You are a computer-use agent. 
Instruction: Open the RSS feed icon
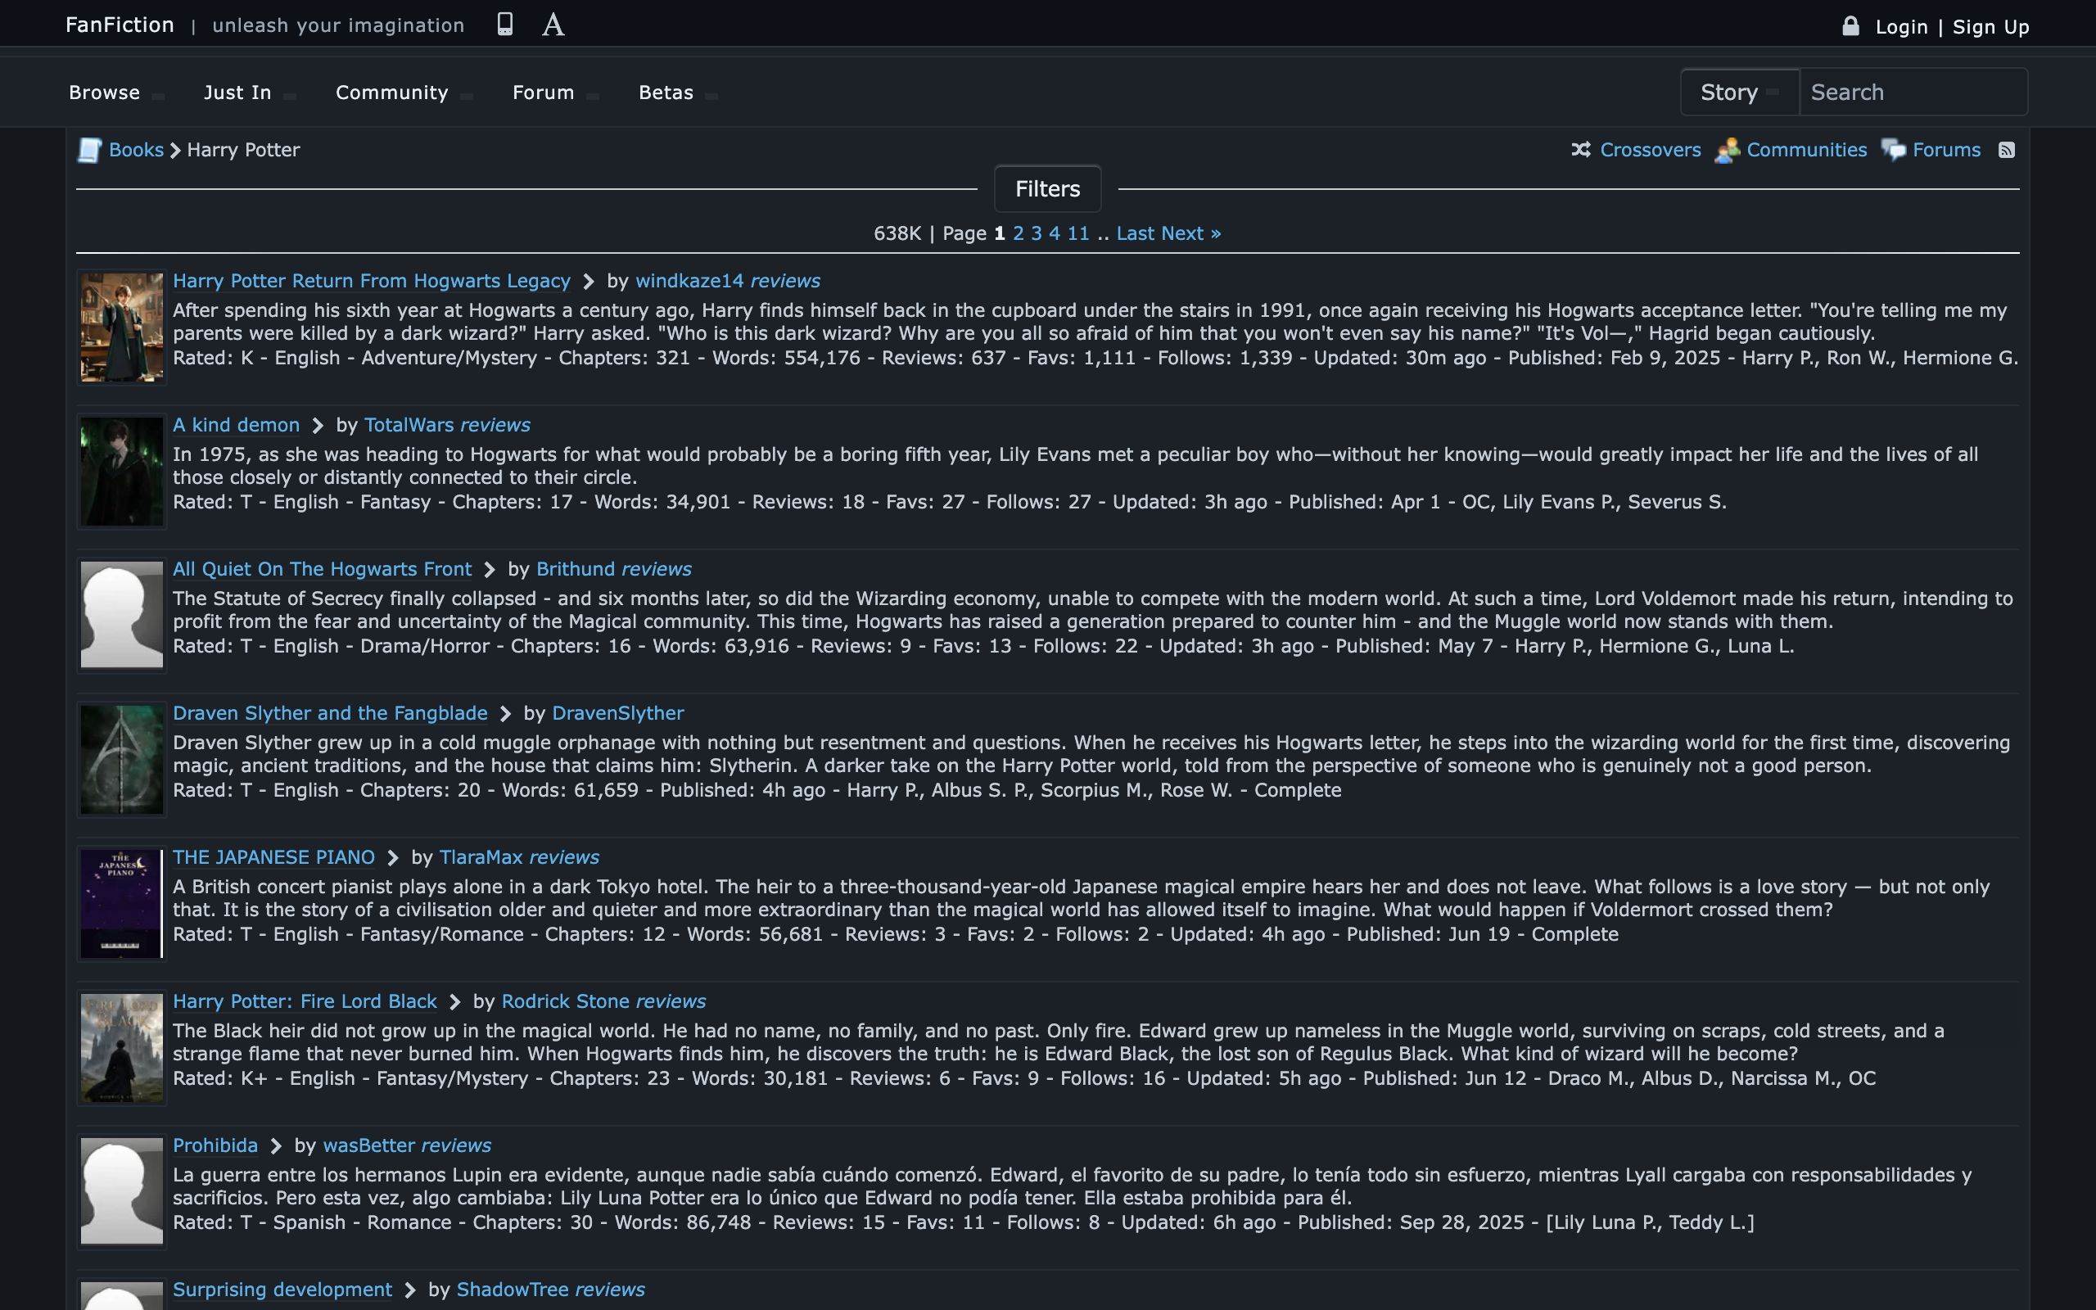tap(2007, 150)
